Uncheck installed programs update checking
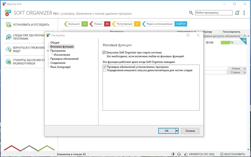Viewport: 251px width, 157px height. click(105, 67)
